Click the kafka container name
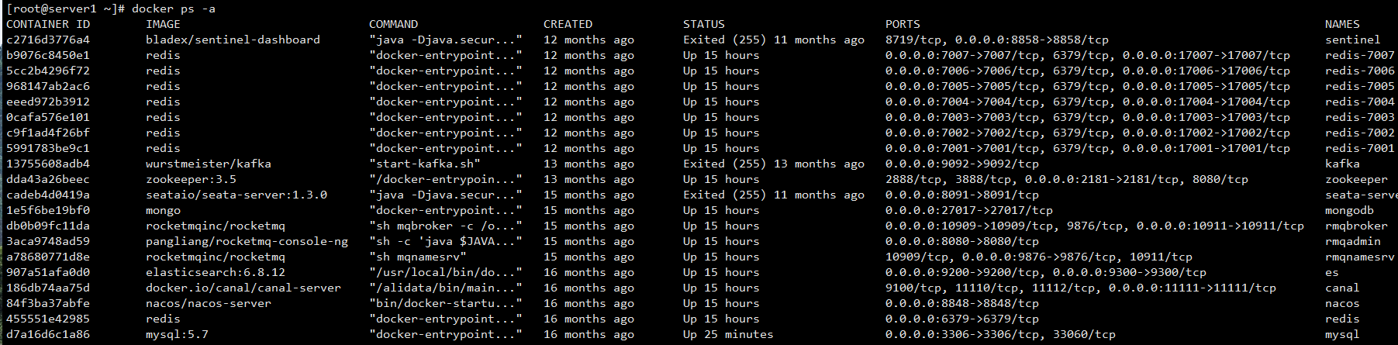Viewport: 1398px width, 345px height. pos(1342,164)
